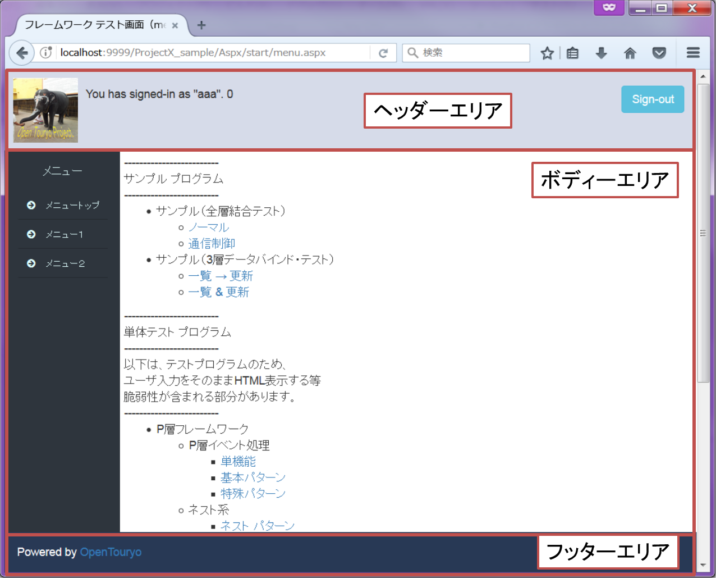
Task: Click the Open Touryo elephant logo
Action: (45, 110)
